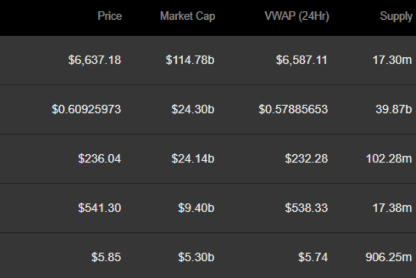Select the $0.60925973 price cell
416x278 pixels.
[86, 109]
